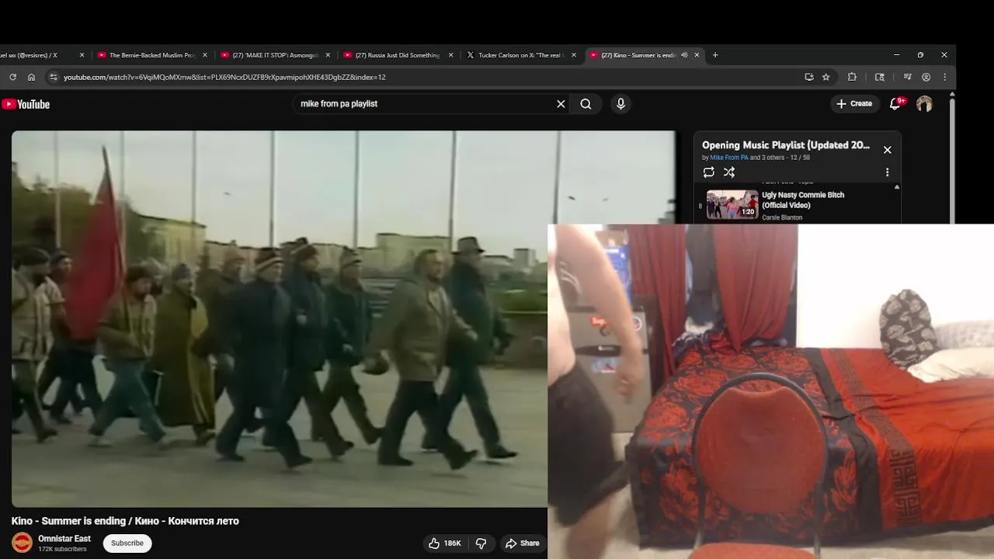Dislike the video with thumbs down
Screen dimensions: 994x559
(481, 543)
